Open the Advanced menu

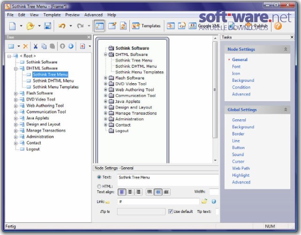93,15
